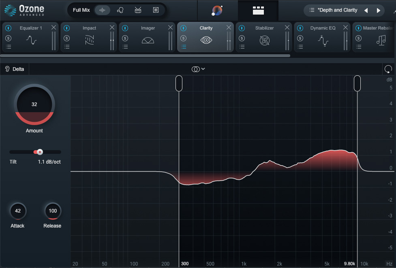396x268 pixels.
Task: Bypass the Equalizer 1 module
Action: click(9, 28)
